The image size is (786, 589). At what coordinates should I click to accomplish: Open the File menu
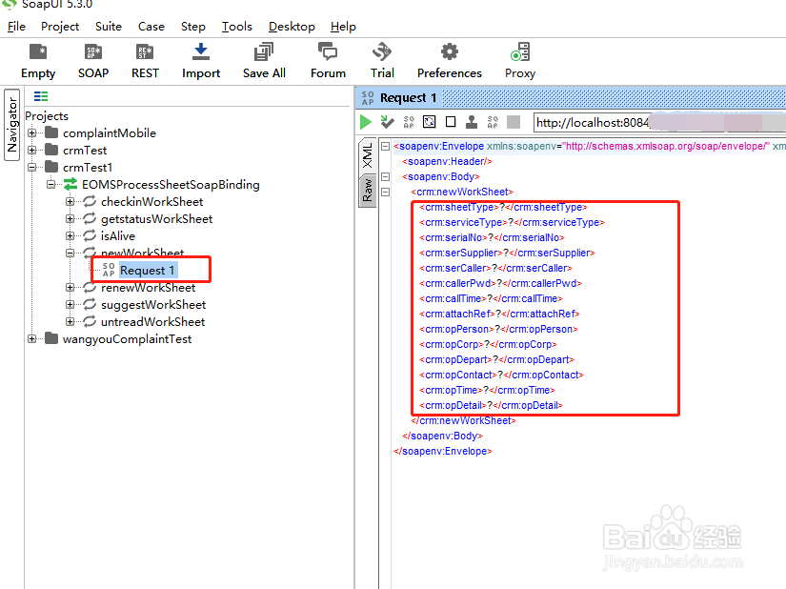click(16, 27)
